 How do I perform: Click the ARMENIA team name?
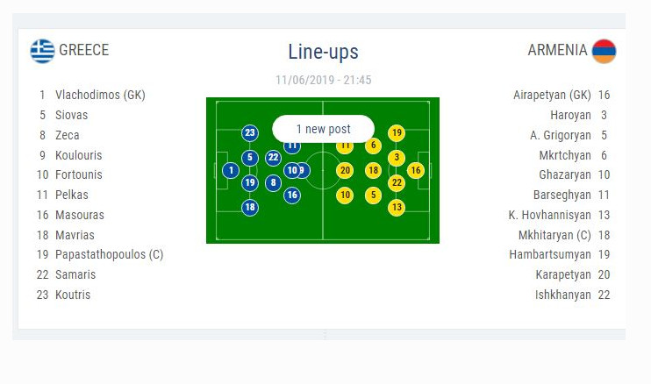557,50
